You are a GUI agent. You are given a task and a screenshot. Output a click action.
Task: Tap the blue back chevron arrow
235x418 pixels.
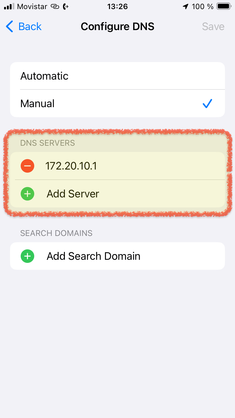tap(10, 27)
